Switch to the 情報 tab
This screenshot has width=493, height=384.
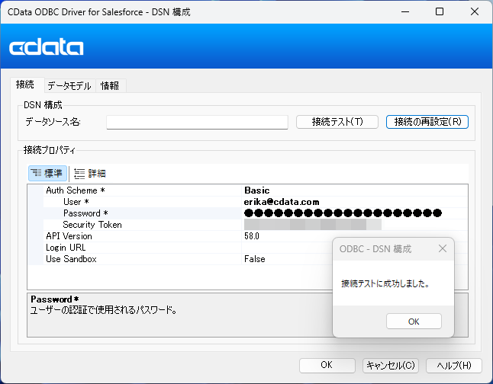point(110,86)
